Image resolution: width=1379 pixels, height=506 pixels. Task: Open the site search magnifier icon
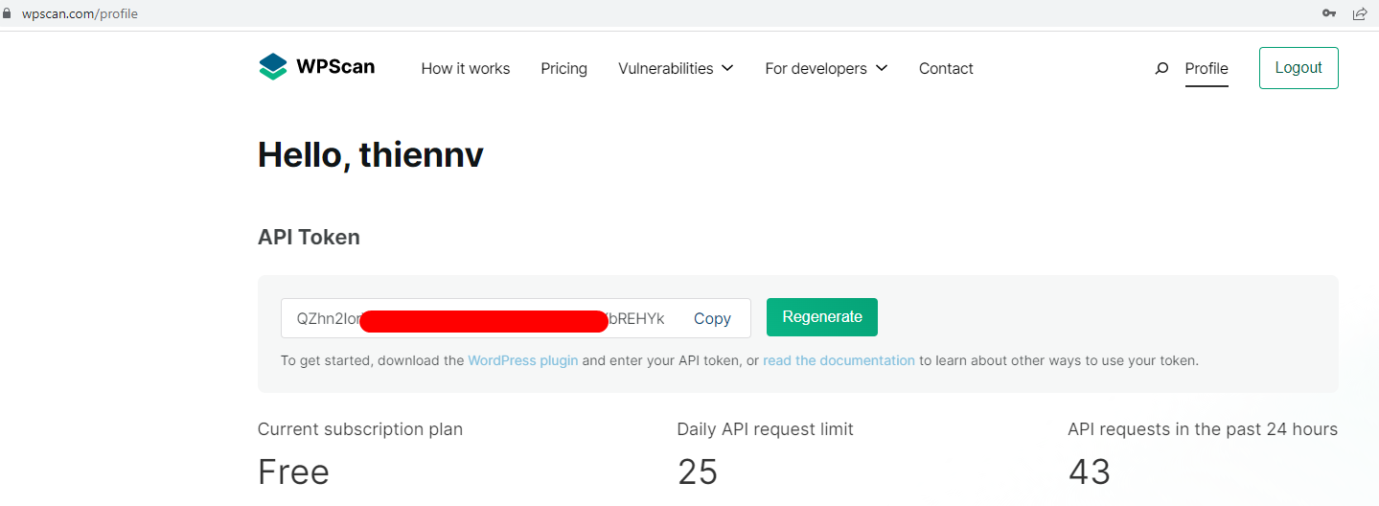[x=1161, y=68]
